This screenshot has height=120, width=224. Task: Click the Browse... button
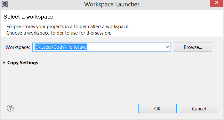tap(193, 47)
